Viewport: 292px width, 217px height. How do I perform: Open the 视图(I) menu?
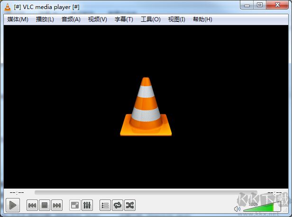[x=176, y=19]
